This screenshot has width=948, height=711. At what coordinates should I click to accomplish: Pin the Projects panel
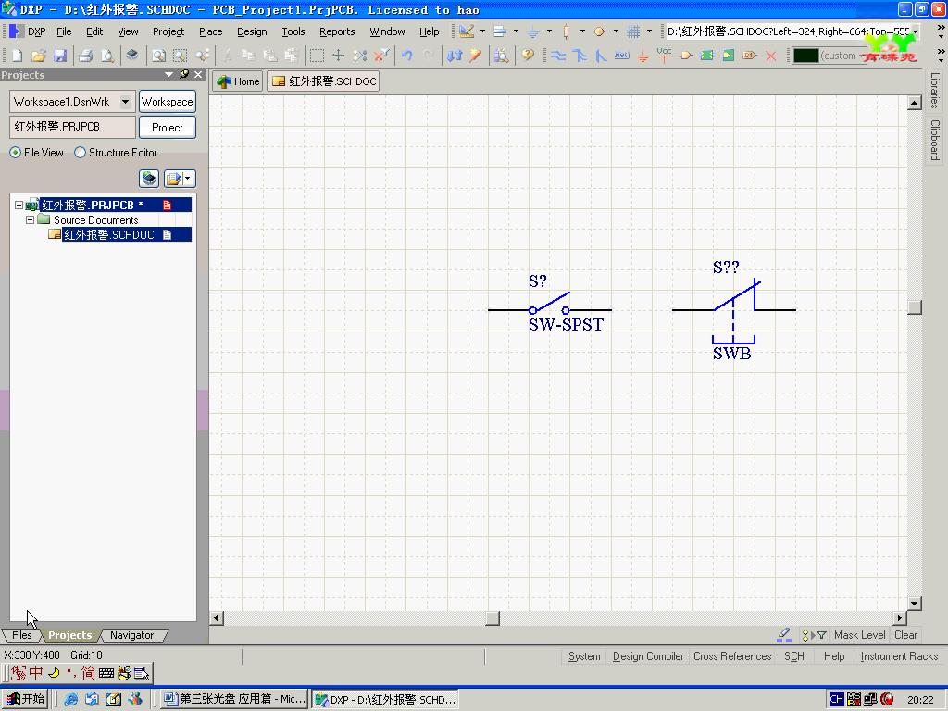point(184,74)
